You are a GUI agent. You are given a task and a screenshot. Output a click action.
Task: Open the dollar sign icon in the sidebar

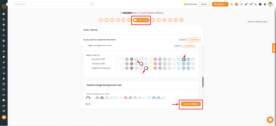(4, 100)
